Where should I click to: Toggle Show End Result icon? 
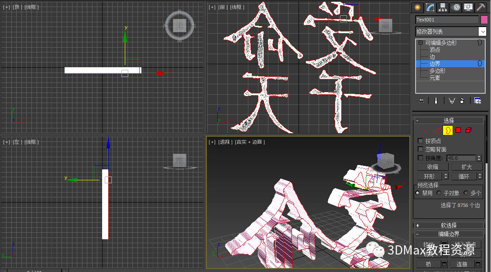436,100
